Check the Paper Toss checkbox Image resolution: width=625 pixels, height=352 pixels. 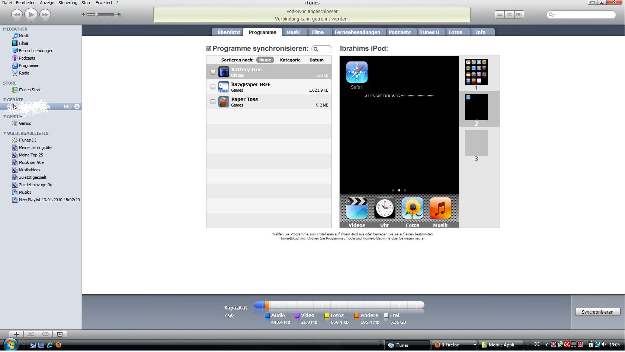[213, 102]
